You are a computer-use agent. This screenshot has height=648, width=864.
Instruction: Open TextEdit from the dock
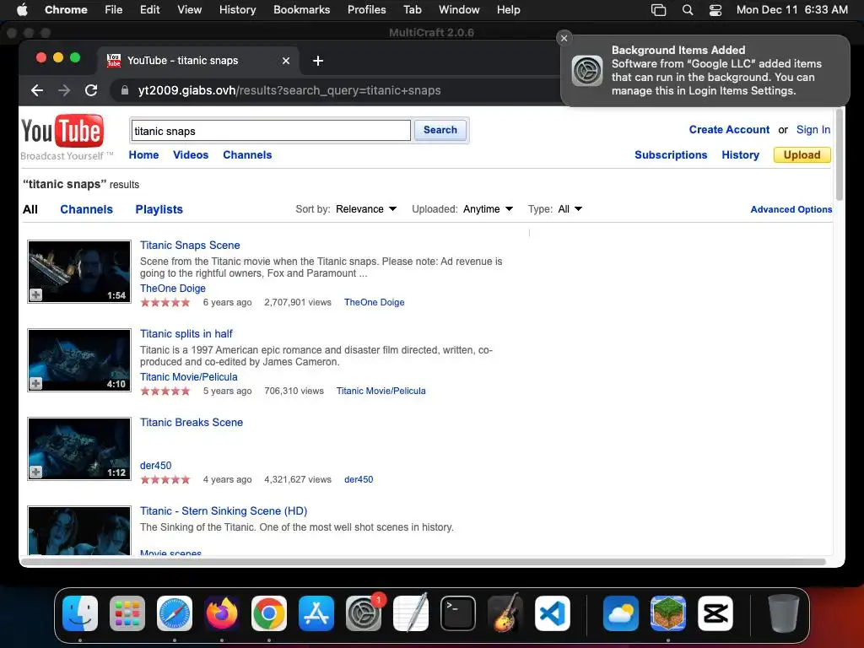tap(411, 613)
